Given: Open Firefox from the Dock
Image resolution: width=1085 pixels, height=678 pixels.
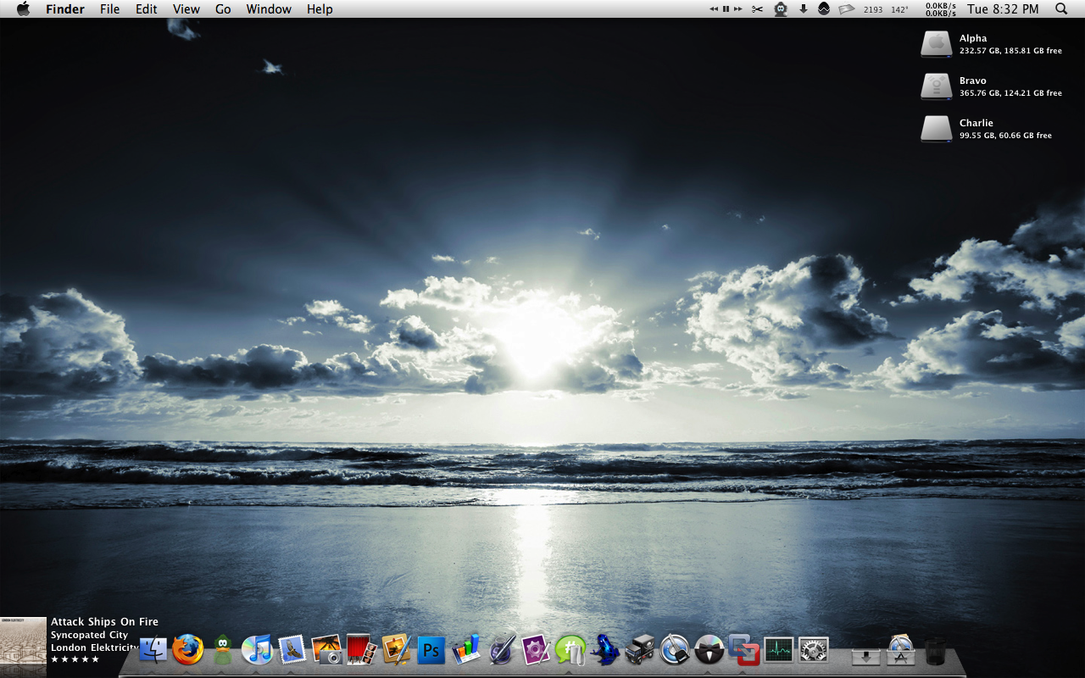Looking at the screenshot, I should click(x=188, y=650).
